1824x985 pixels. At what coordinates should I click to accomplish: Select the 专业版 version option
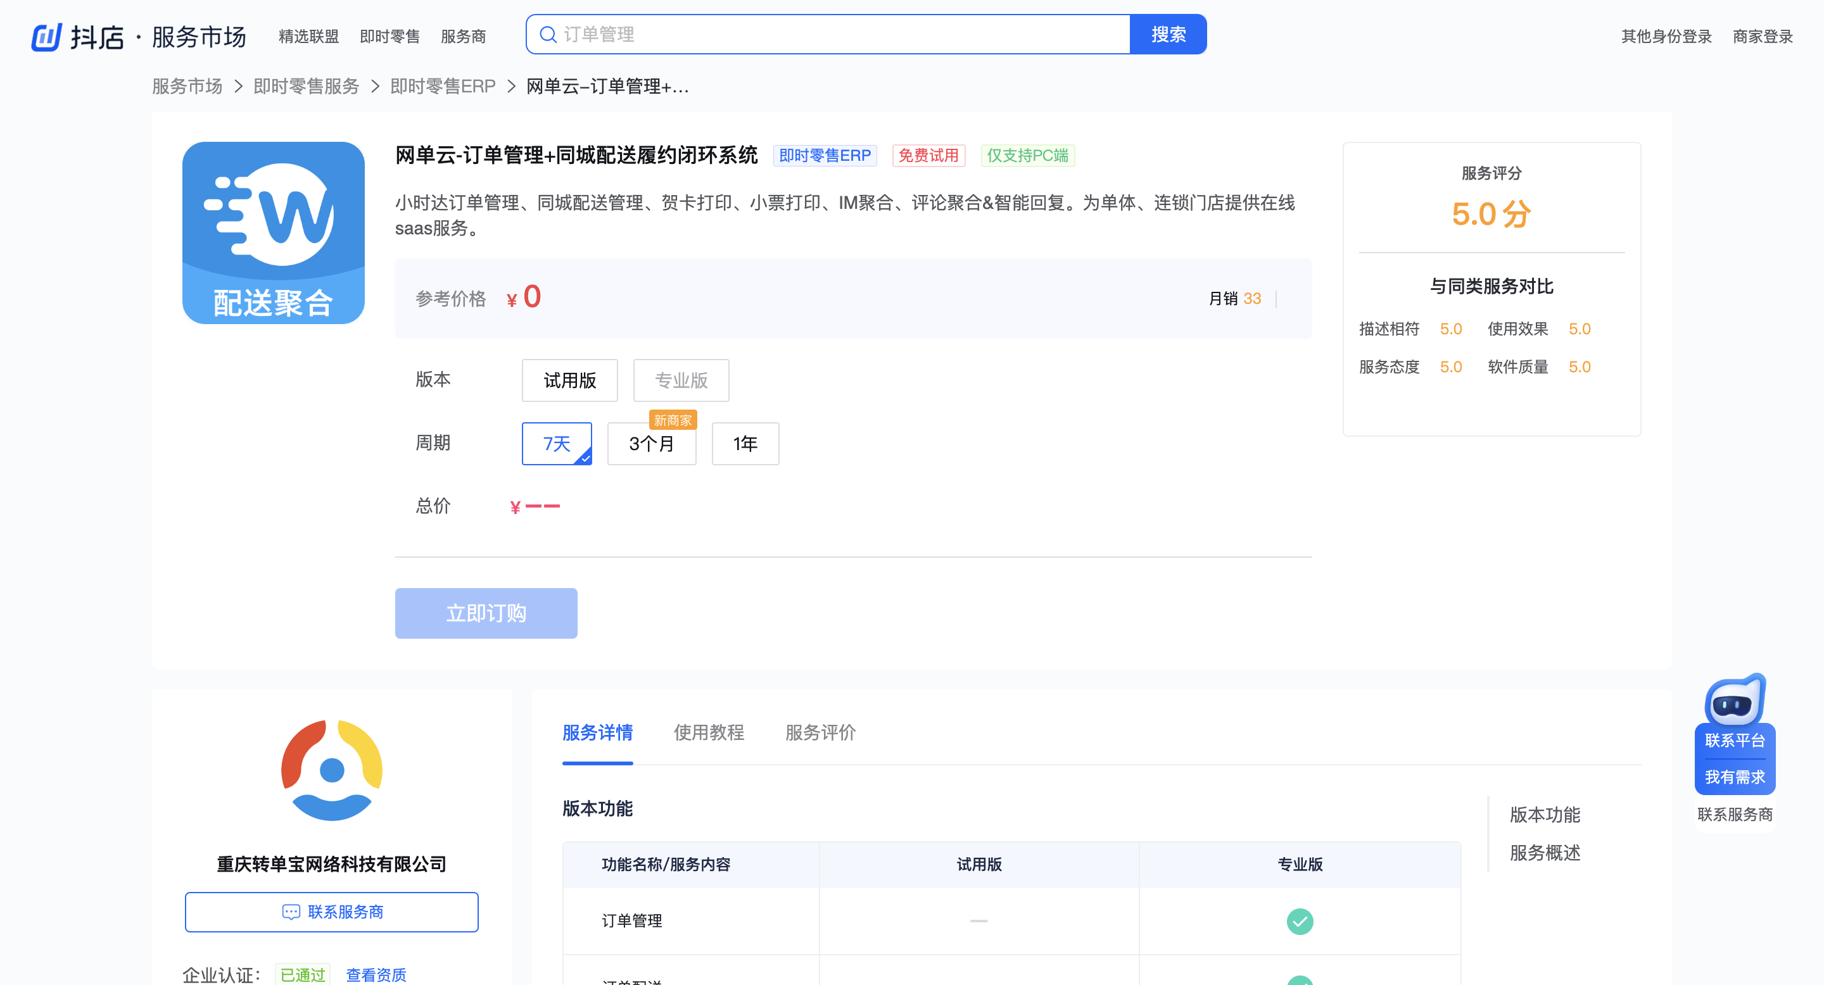click(681, 380)
